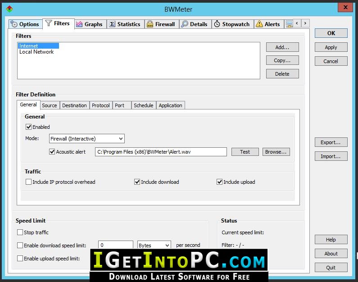358x282 pixels.
Task: Check the Stop traffic checkbox
Action: coord(20,232)
